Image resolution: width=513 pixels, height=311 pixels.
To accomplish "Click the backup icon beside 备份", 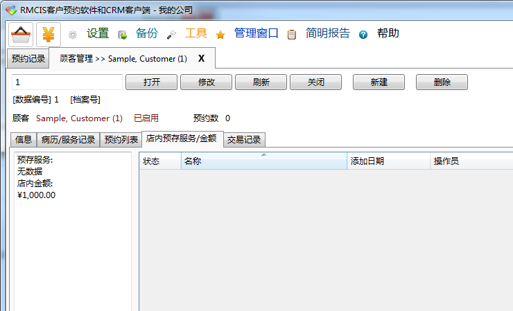I will 123,35.
